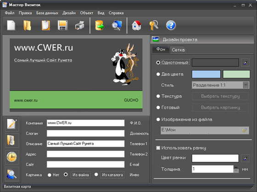Image resolution: width=257 pixels, height=192 pixels.
Task: Click the Выбрать картинку button
Action: click(x=220, y=107)
